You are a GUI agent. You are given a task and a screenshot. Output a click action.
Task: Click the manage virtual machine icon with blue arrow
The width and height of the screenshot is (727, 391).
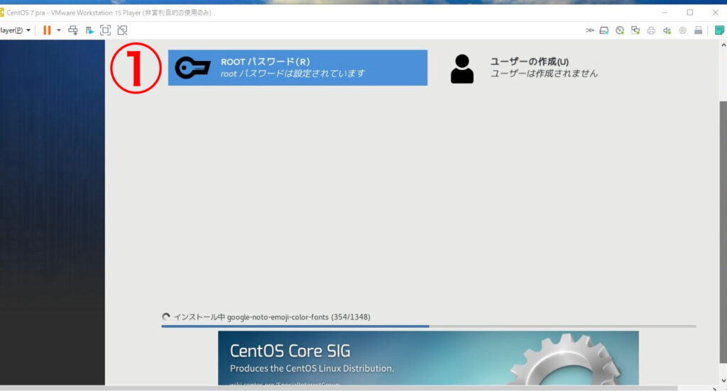coord(89,30)
